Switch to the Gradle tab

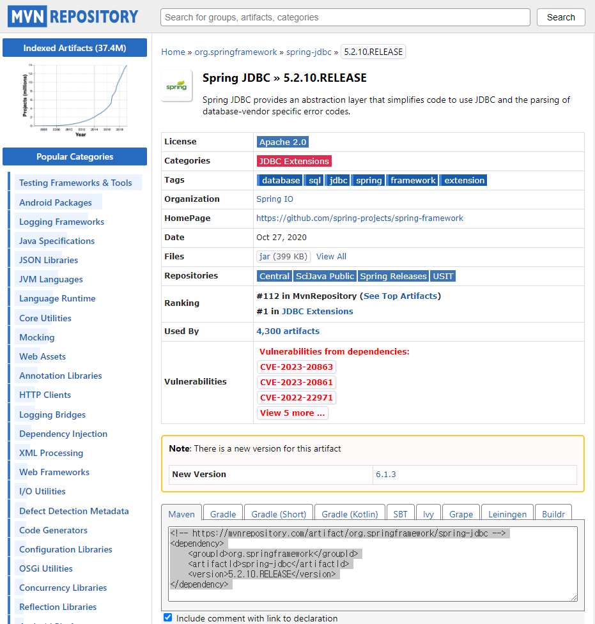(x=223, y=514)
